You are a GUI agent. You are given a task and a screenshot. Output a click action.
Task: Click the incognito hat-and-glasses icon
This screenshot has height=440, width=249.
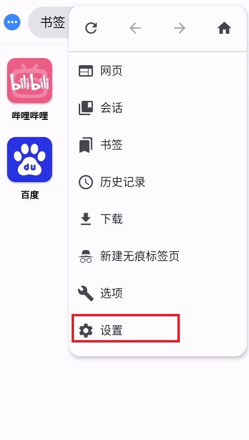(86, 256)
